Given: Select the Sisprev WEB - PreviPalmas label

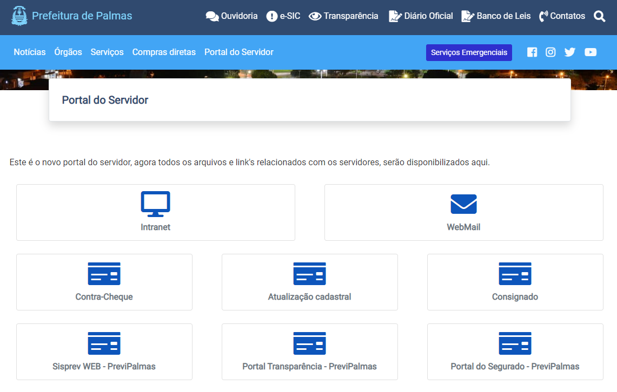Looking at the screenshot, I should point(104,367).
